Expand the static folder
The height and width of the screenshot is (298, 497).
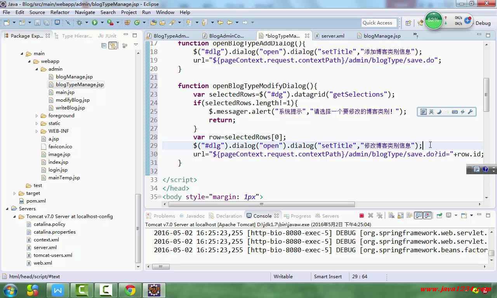pos(37,123)
